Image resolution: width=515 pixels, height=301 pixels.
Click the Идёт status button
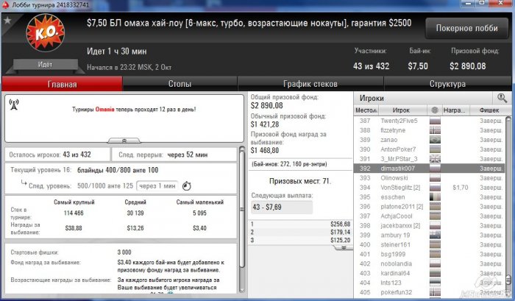pyautogui.click(x=45, y=65)
